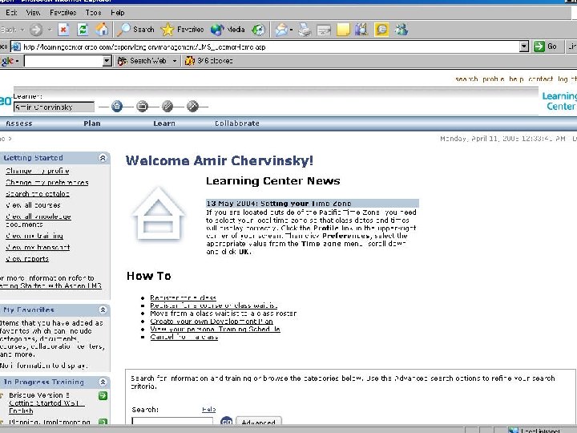This screenshot has height=433, width=577.
Task: Open the History toolbar icon
Action: click(x=258, y=30)
